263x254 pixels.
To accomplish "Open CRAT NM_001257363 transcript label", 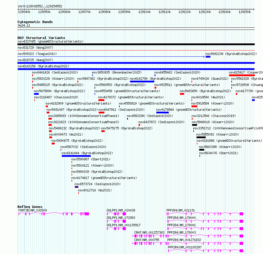I will (x=150, y=232).
